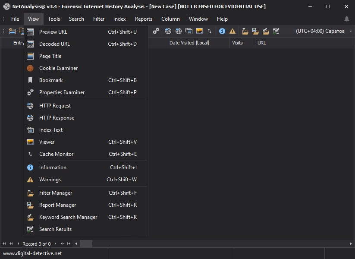Open the Column menu

coord(170,19)
